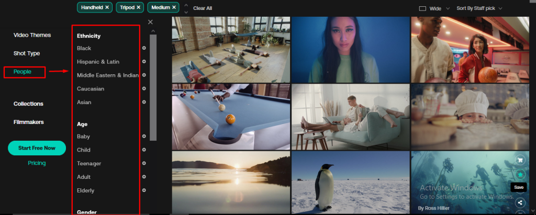Remove the Handheld filter tag

(107, 7)
